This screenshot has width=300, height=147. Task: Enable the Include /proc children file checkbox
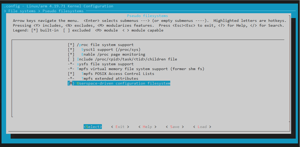(x=71, y=59)
